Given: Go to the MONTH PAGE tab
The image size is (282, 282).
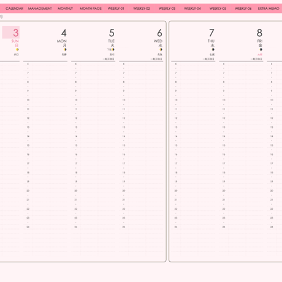Looking at the screenshot, I should click(x=91, y=9).
